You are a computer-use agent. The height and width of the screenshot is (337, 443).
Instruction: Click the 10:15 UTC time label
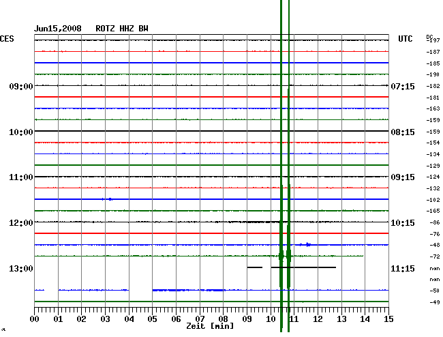[x=403, y=223]
